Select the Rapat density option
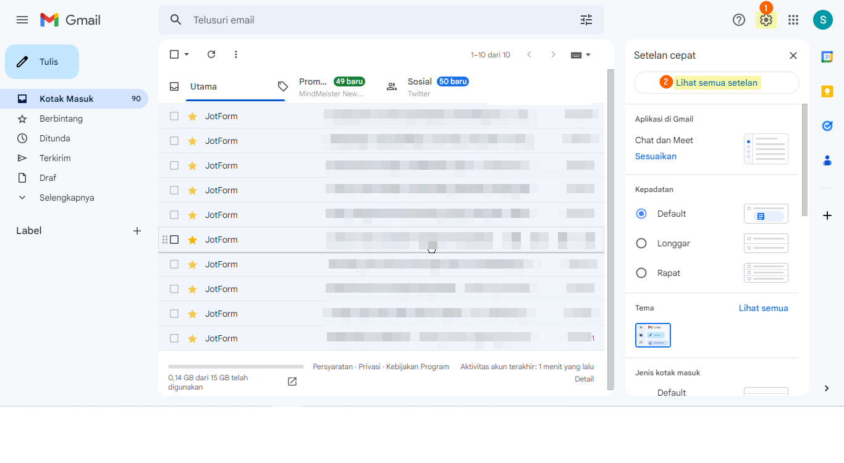 pyautogui.click(x=641, y=273)
